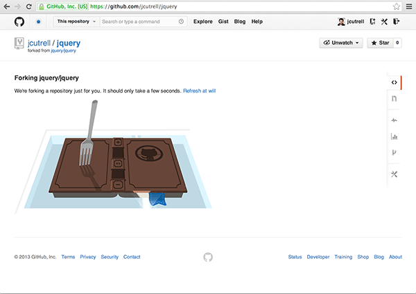Open the Status footer link
Image resolution: width=416 pixels, height=294 pixels.
[x=295, y=257]
